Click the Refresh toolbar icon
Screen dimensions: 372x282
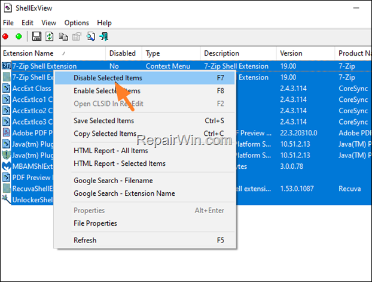(x=50, y=37)
